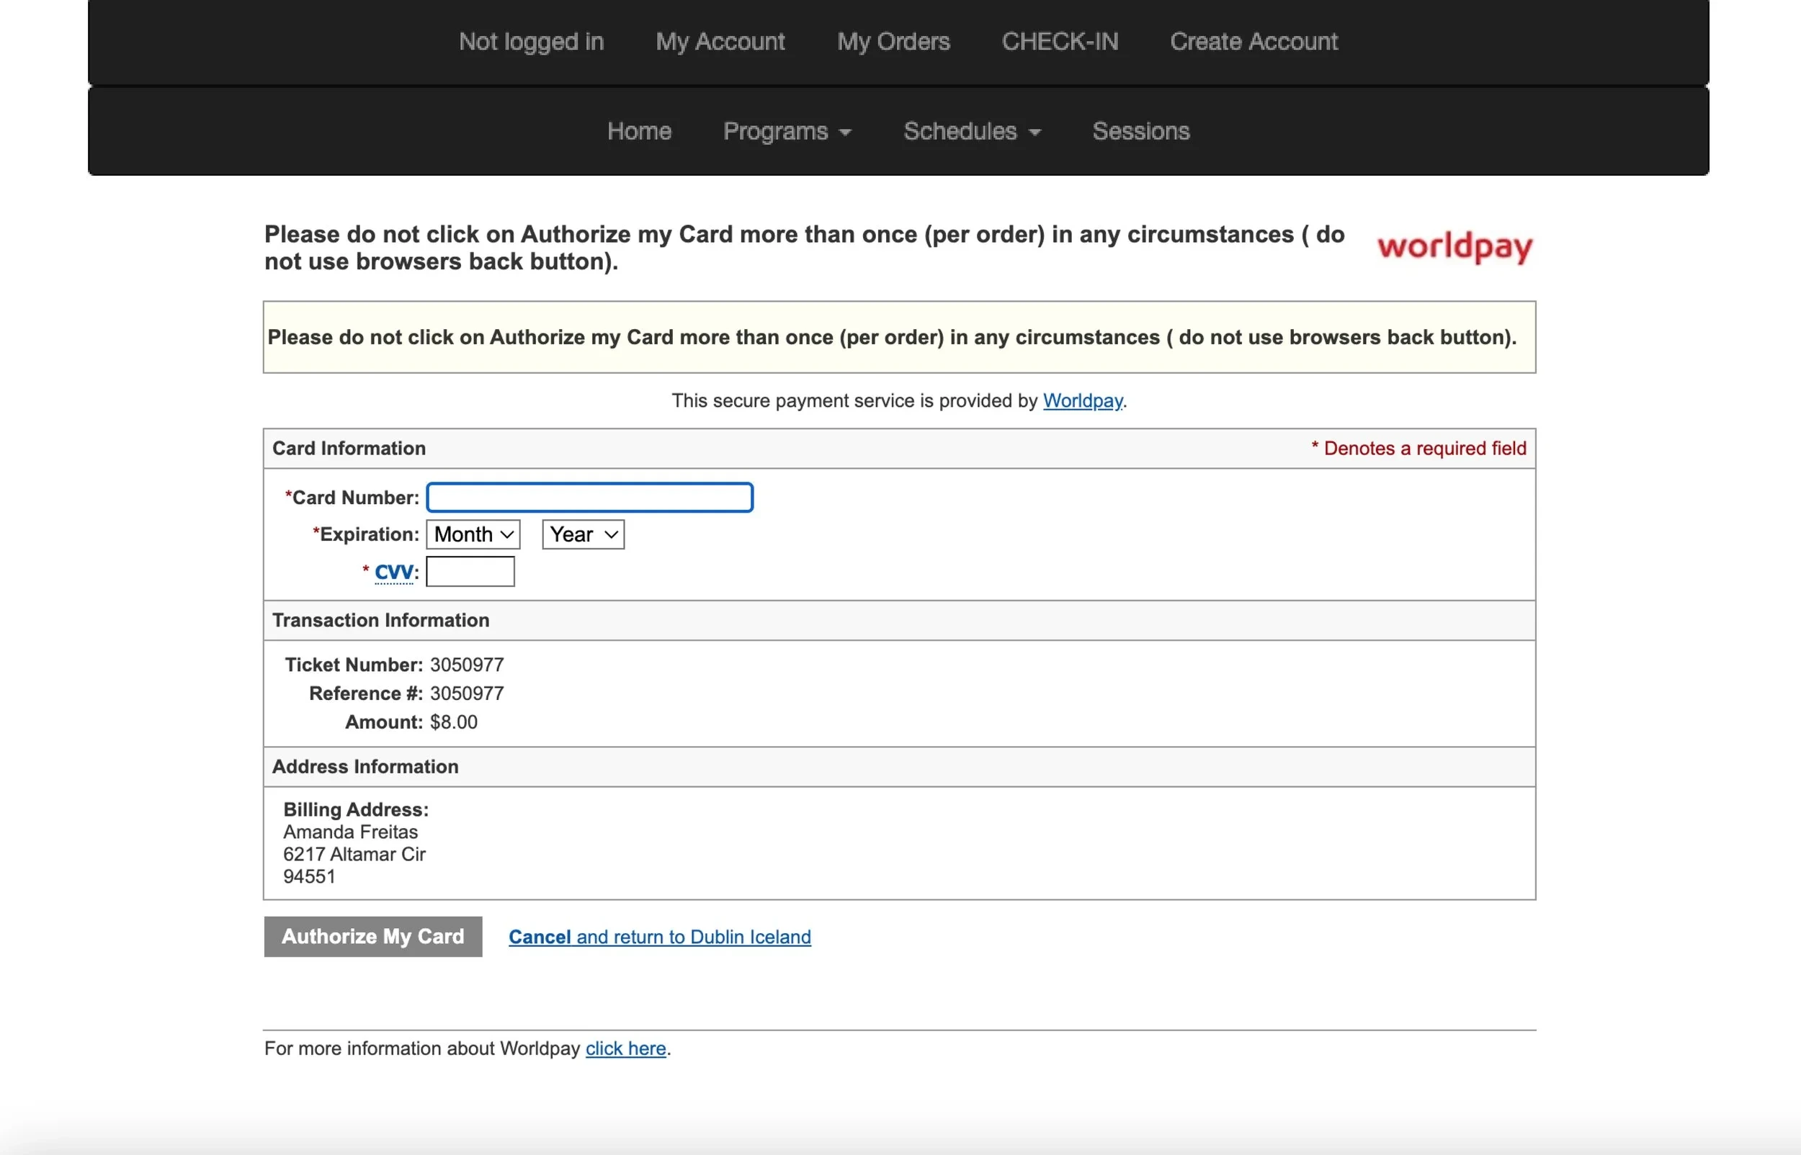1801x1155 pixels.
Task: Open the Sessions menu item
Action: (1140, 131)
